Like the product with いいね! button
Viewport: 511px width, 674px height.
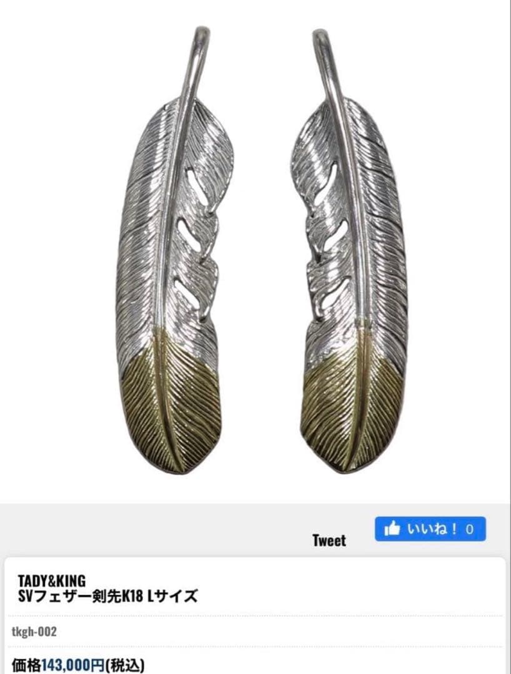tap(430, 529)
